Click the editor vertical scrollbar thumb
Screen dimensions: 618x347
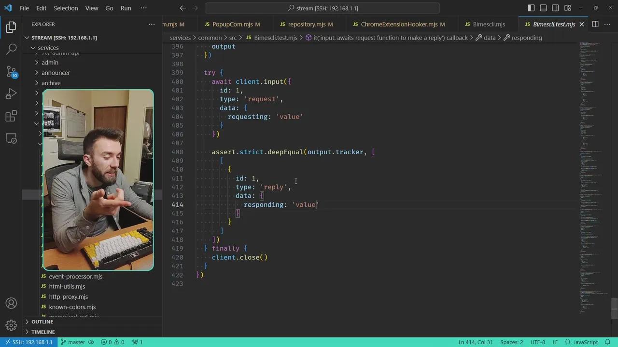tap(614, 309)
